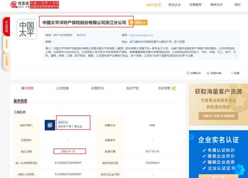The height and width of the screenshot is (178, 248).
Task: Switch to the 知识产权 tab
Action: pyautogui.click(x=132, y=88)
